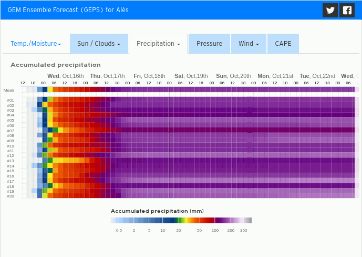Click the precipitation color legend bar
Viewport: 362px width, 257px height.
click(x=181, y=220)
